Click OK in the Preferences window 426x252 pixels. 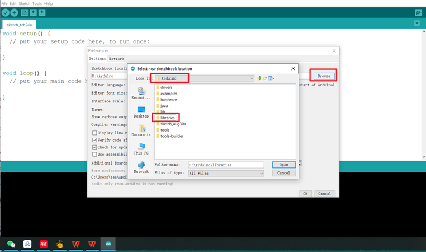point(305,194)
